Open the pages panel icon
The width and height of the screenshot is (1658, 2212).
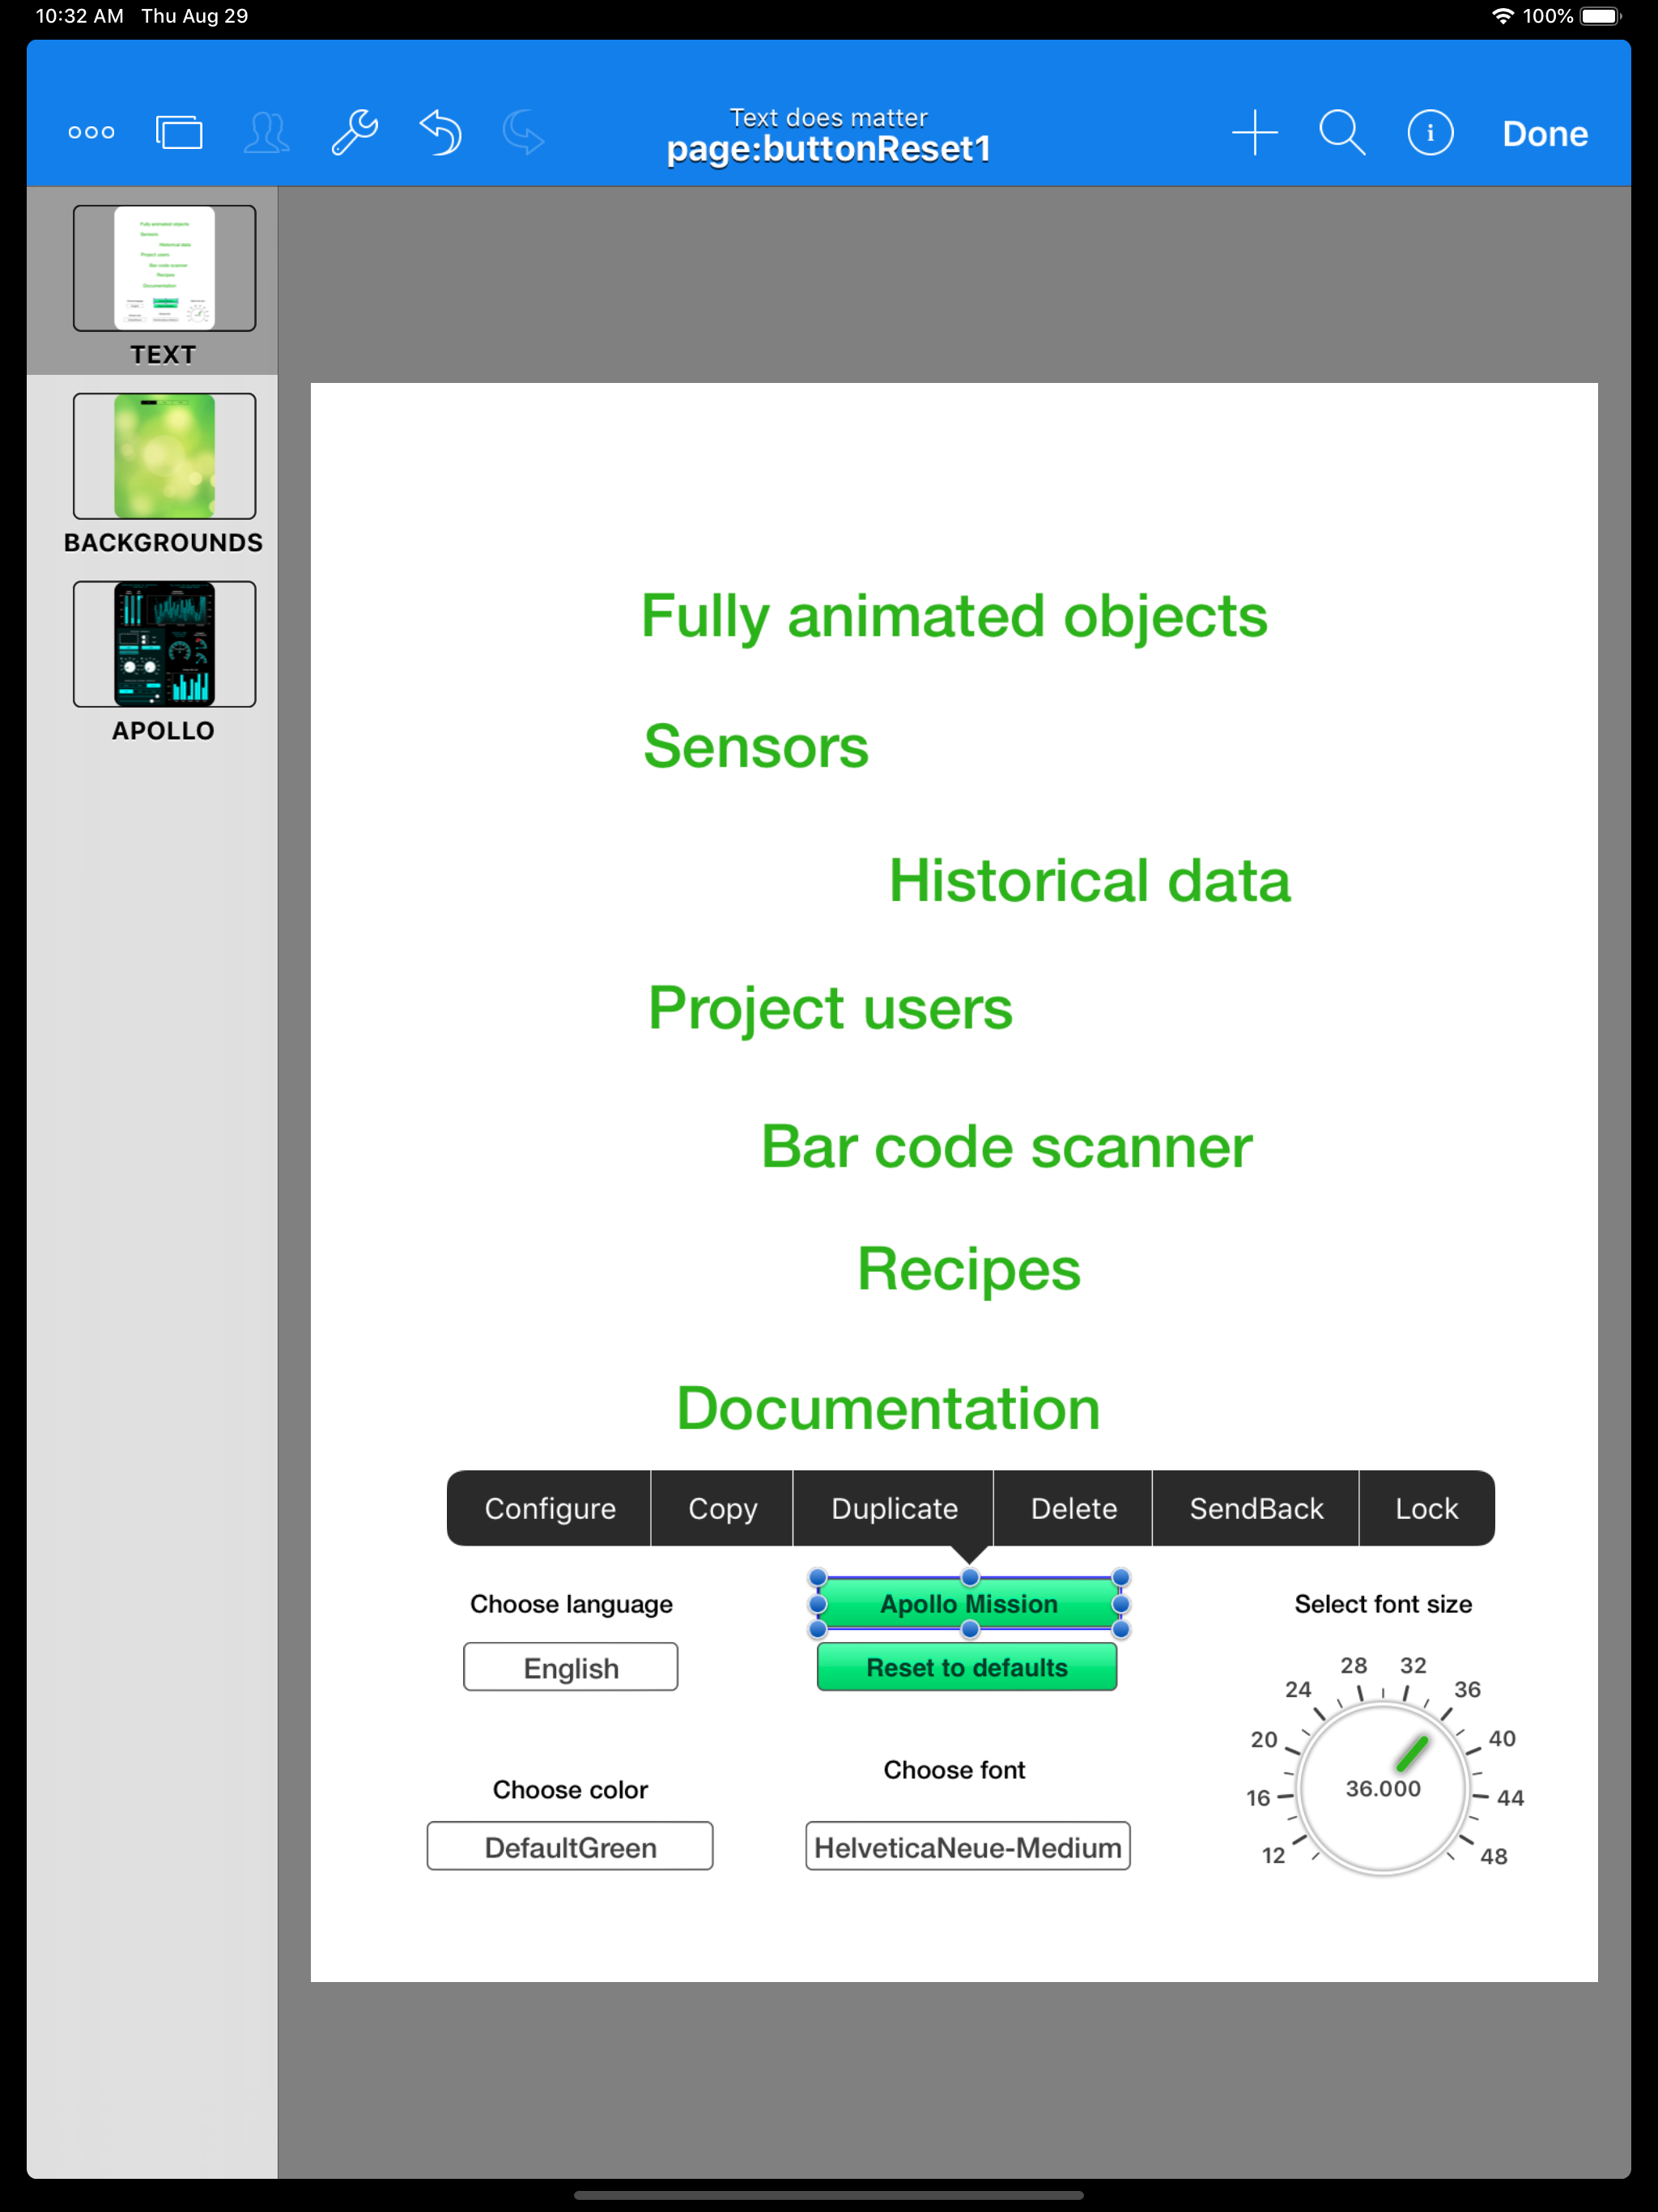click(x=179, y=132)
